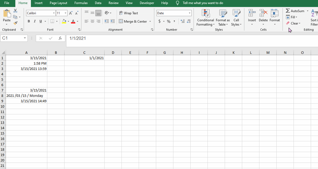Open Conditional Formatting options
Screen dimensions: 318x169
[x=205, y=18]
